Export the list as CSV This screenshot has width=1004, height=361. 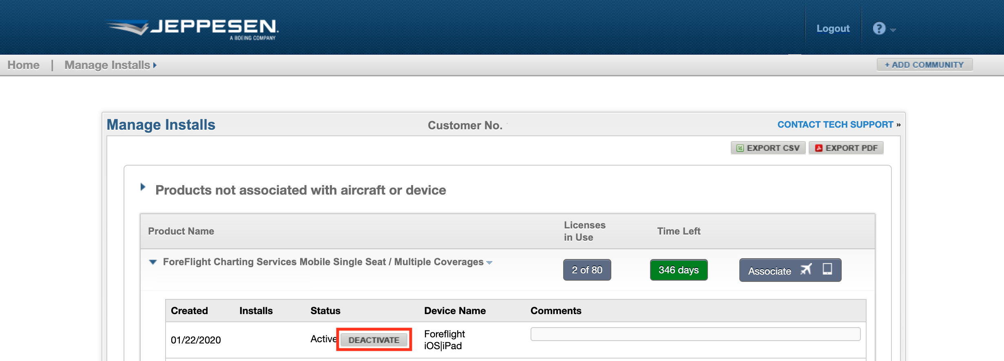pyautogui.click(x=768, y=148)
